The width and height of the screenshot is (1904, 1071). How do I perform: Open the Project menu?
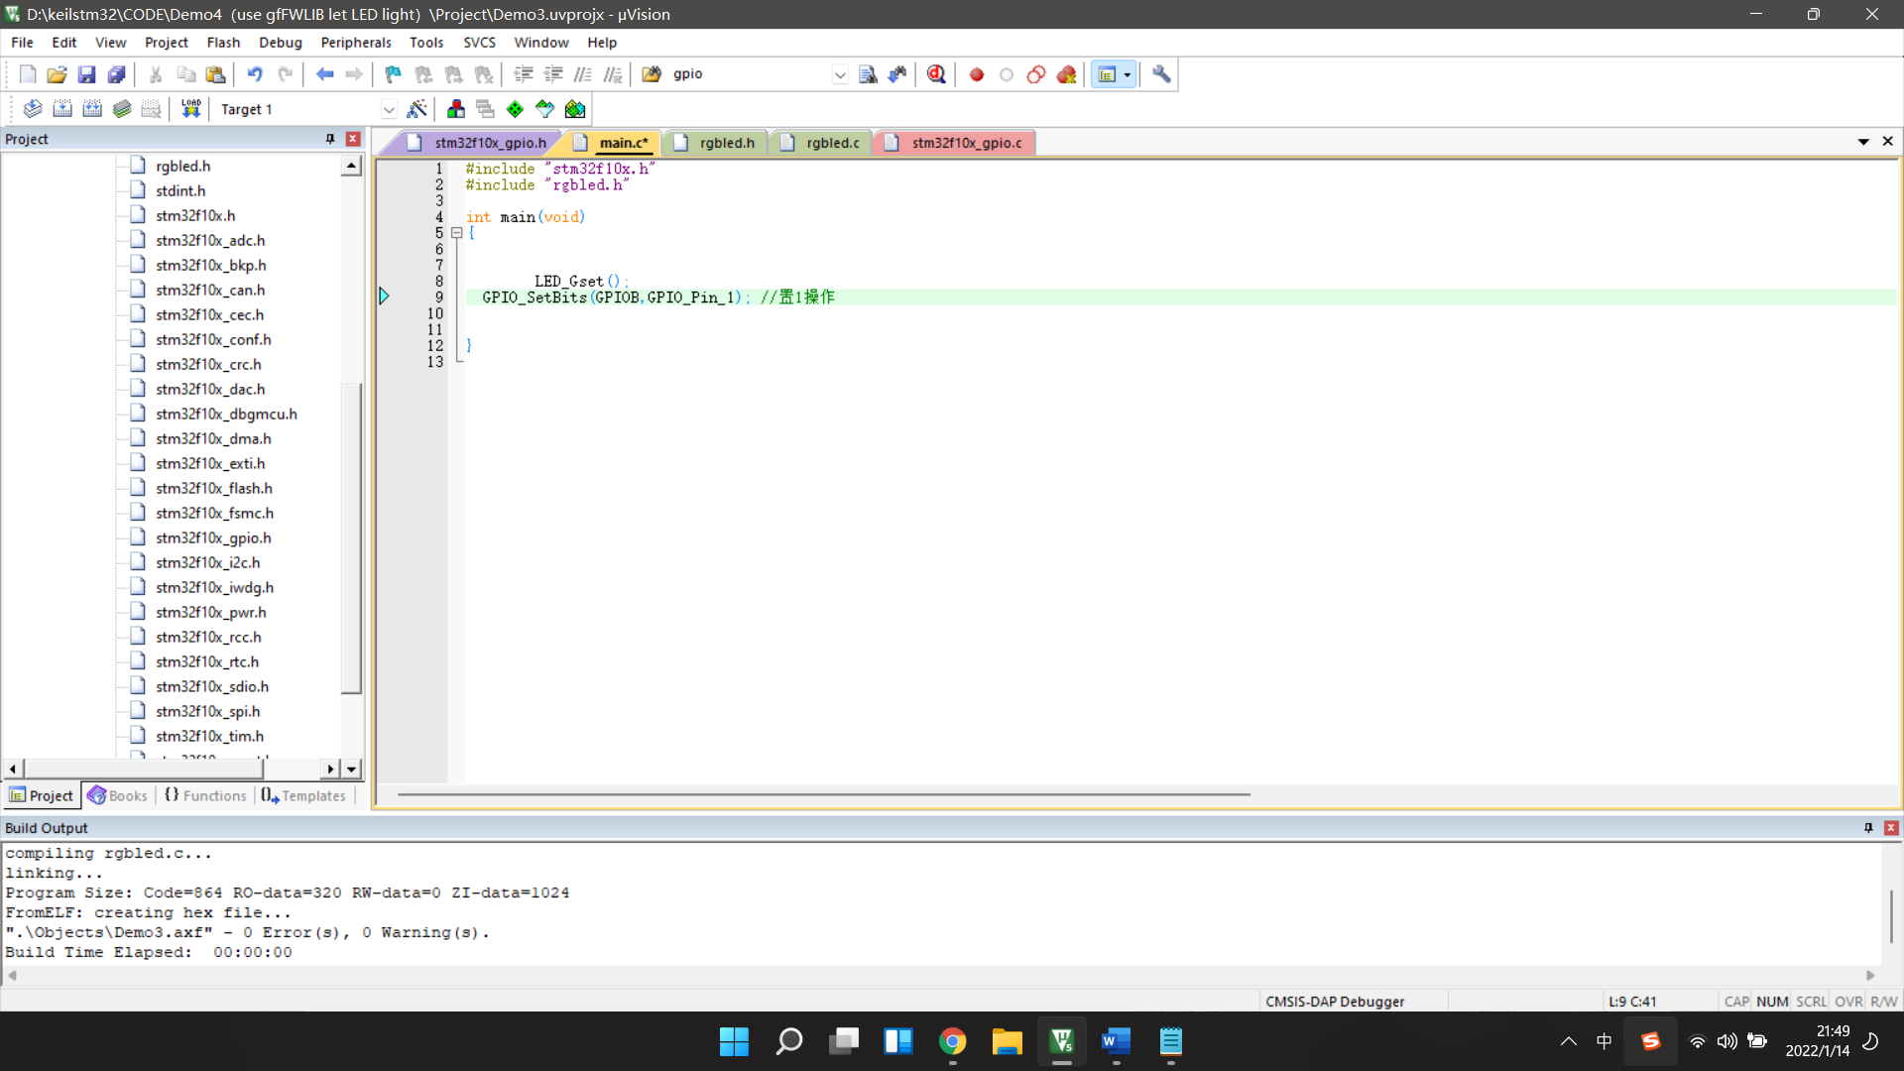click(x=166, y=43)
